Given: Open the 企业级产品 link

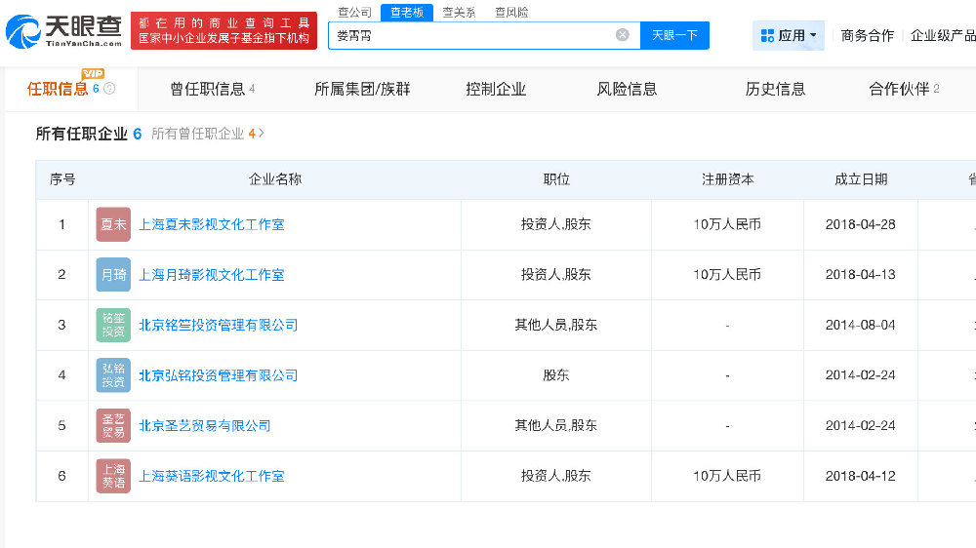Looking at the screenshot, I should 943,35.
